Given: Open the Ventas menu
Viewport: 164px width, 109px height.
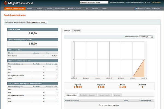Looking at the screenshot, I should pyautogui.click(x=30, y=9).
